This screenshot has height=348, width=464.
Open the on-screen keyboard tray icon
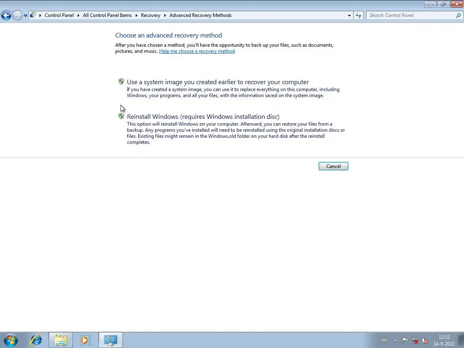click(384, 340)
